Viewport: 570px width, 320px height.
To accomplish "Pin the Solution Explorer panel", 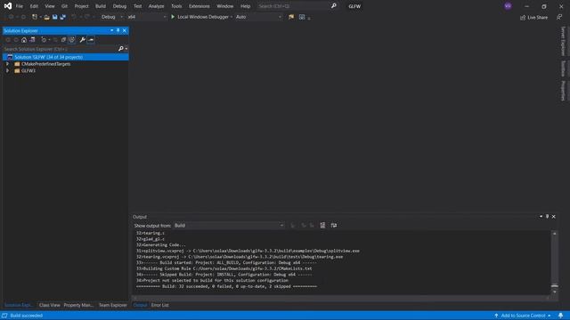I will (118, 30).
